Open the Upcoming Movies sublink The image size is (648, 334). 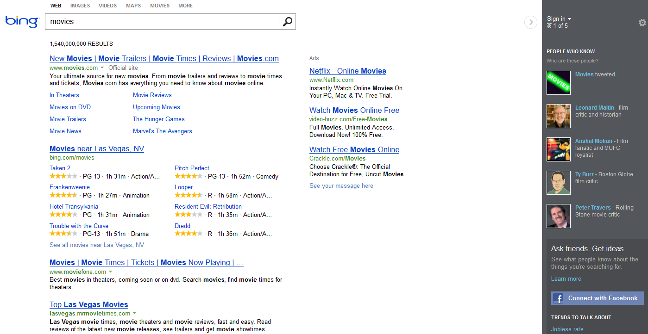(x=157, y=107)
